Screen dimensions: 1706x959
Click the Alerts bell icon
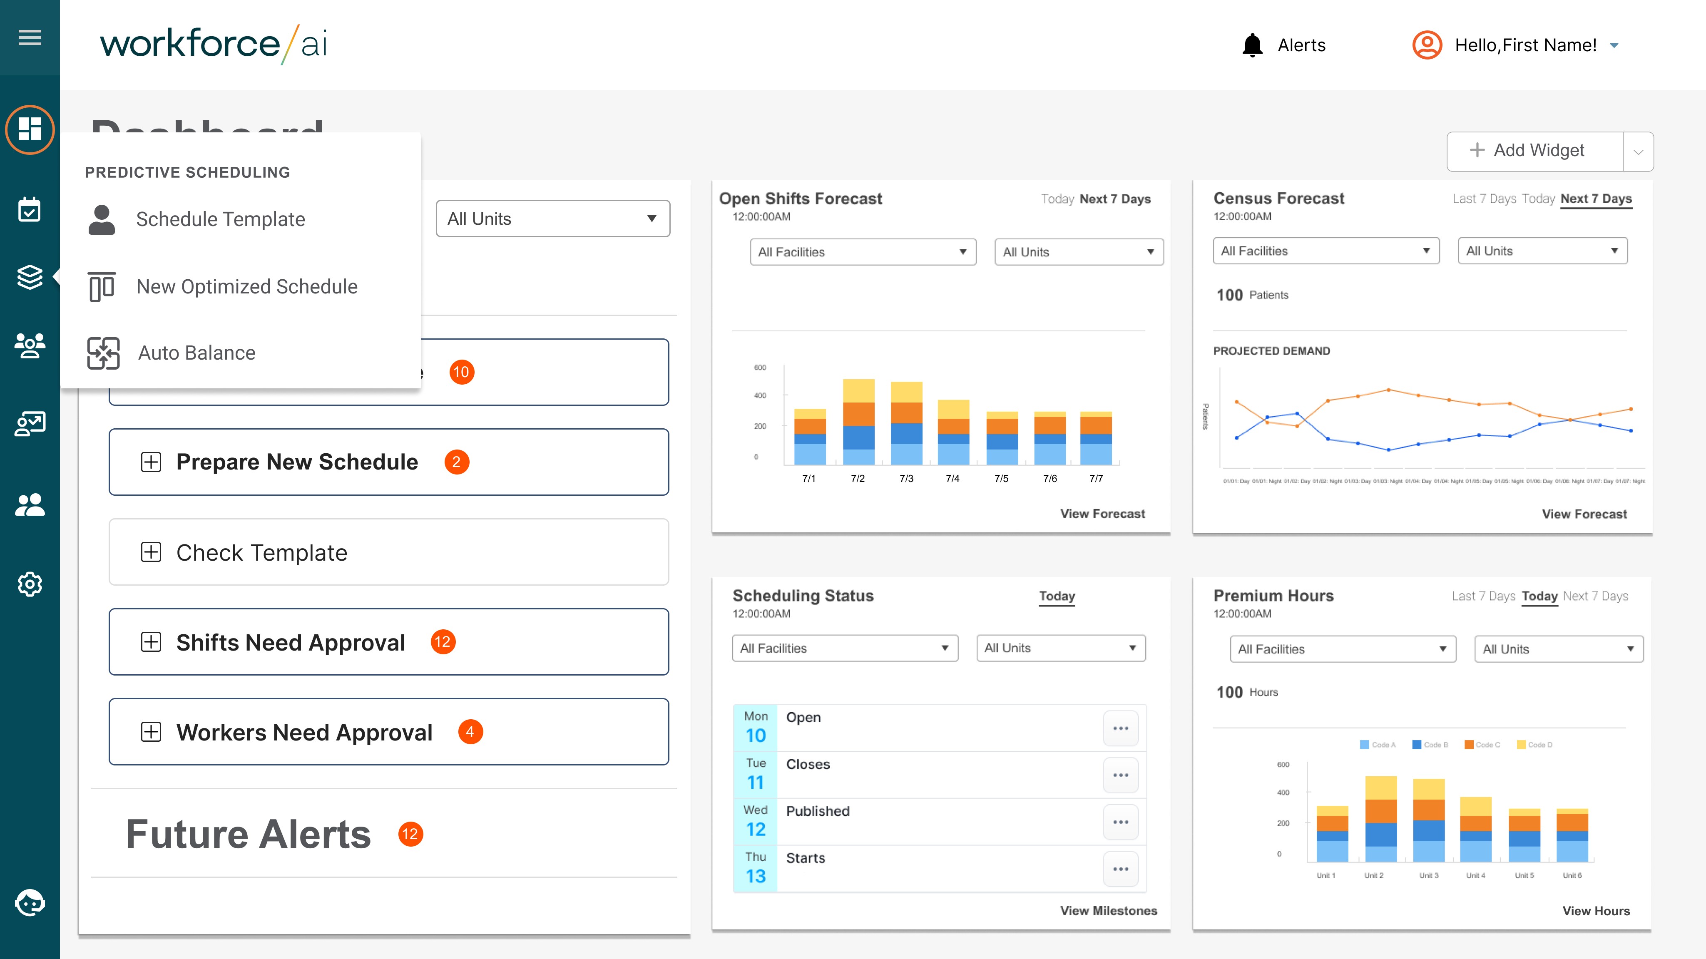pos(1252,45)
